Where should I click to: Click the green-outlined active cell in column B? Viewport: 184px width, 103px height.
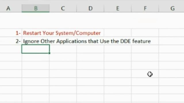pyautogui.click(x=36, y=49)
